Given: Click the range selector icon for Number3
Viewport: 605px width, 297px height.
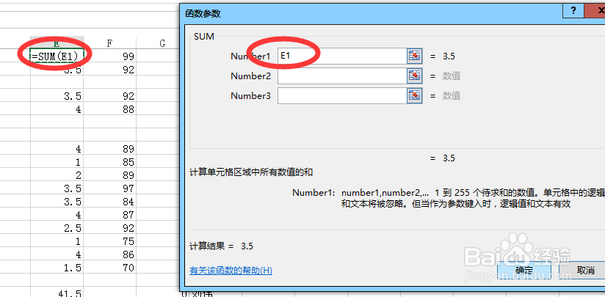Looking at the screenshot, I should 414,95.
